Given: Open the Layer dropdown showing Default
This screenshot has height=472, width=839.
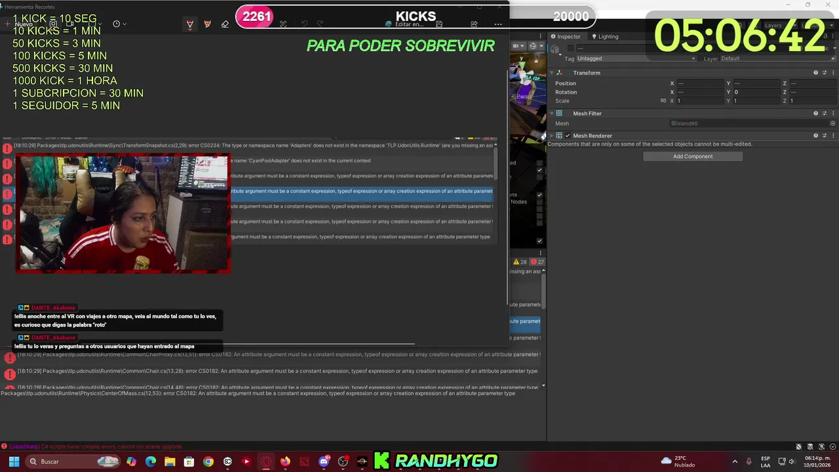Looking at the screenshot, I should (777, 58).
